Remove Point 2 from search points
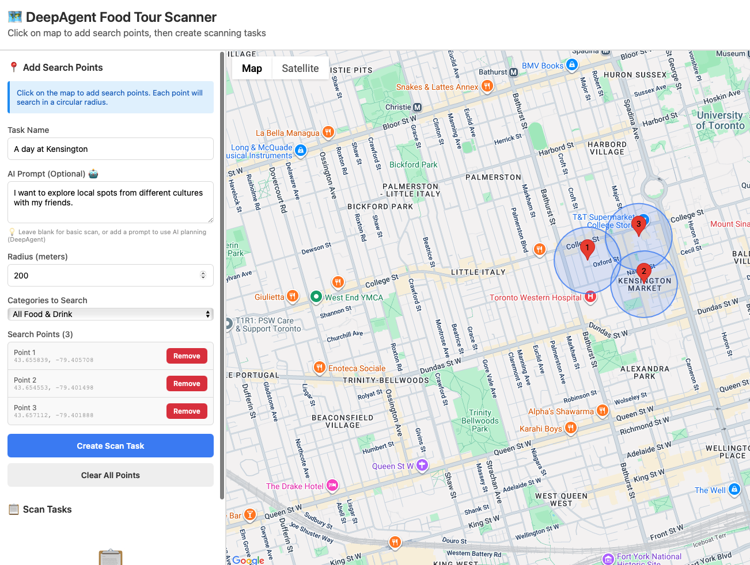This screenshot has height=565, width=750. click(x=187, y=384)
